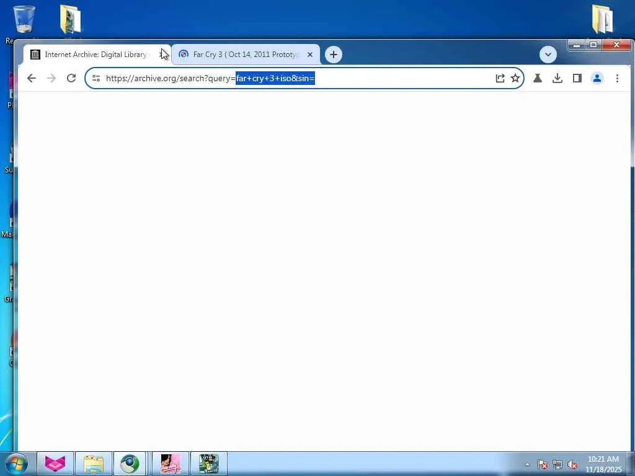Viewport: 635px width, 476px height.
Task: Open the pink cat-face taskbar app
Action: click(x=55, y=464)
